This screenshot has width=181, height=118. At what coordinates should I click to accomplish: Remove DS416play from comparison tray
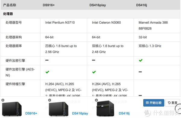pos(50,100)
